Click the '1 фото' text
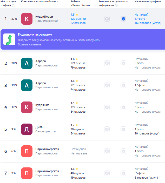This screenshot has width=165, height=183. coord(139,151)
